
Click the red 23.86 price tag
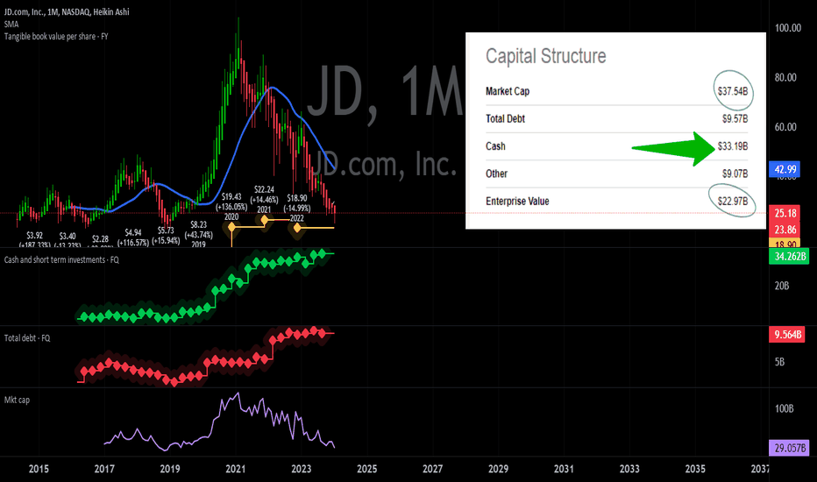click(785, 230)
